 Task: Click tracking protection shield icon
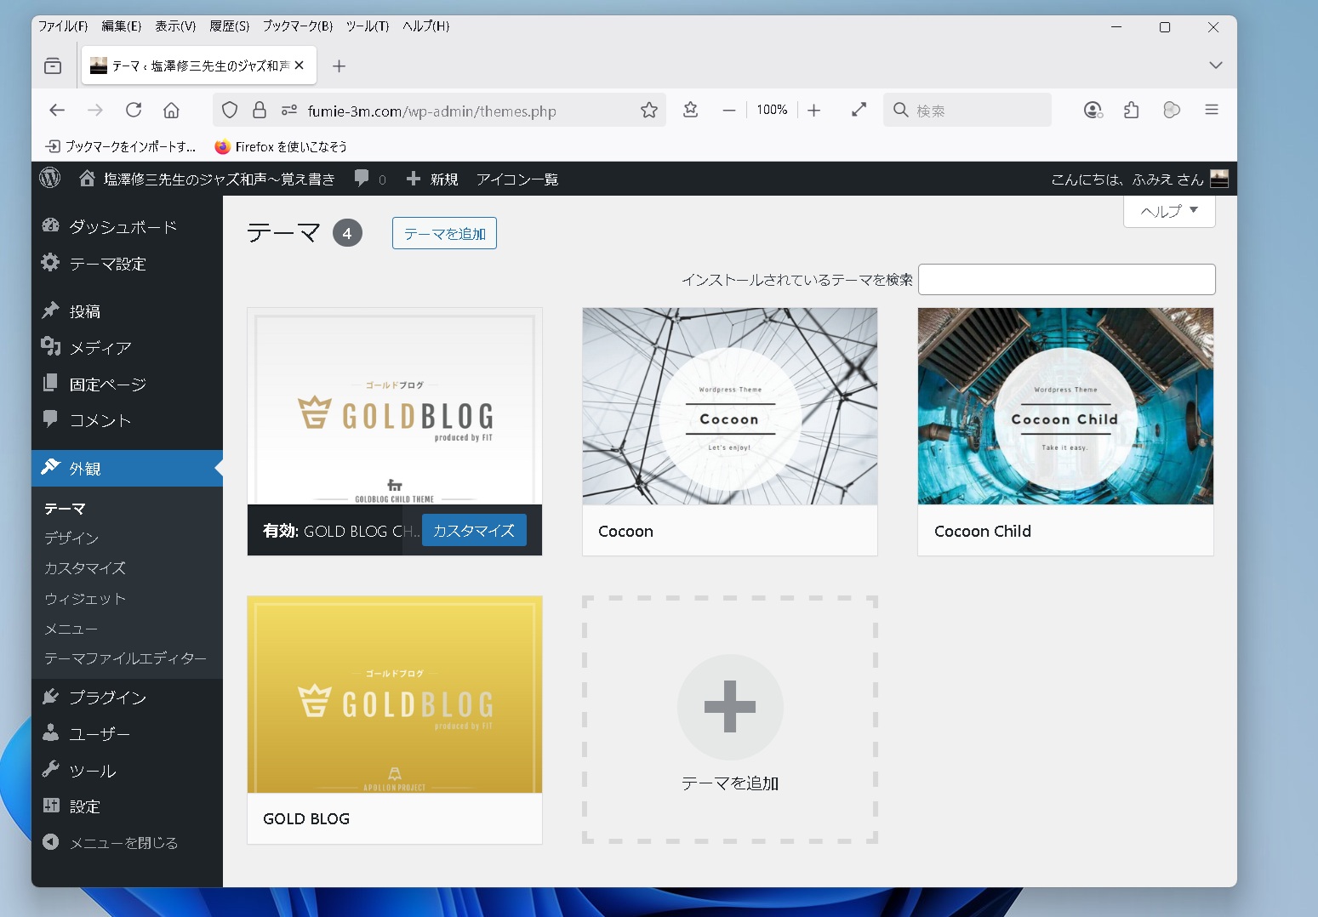230,110
